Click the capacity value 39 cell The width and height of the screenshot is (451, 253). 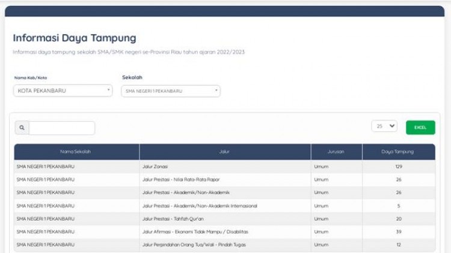[399, 231]
